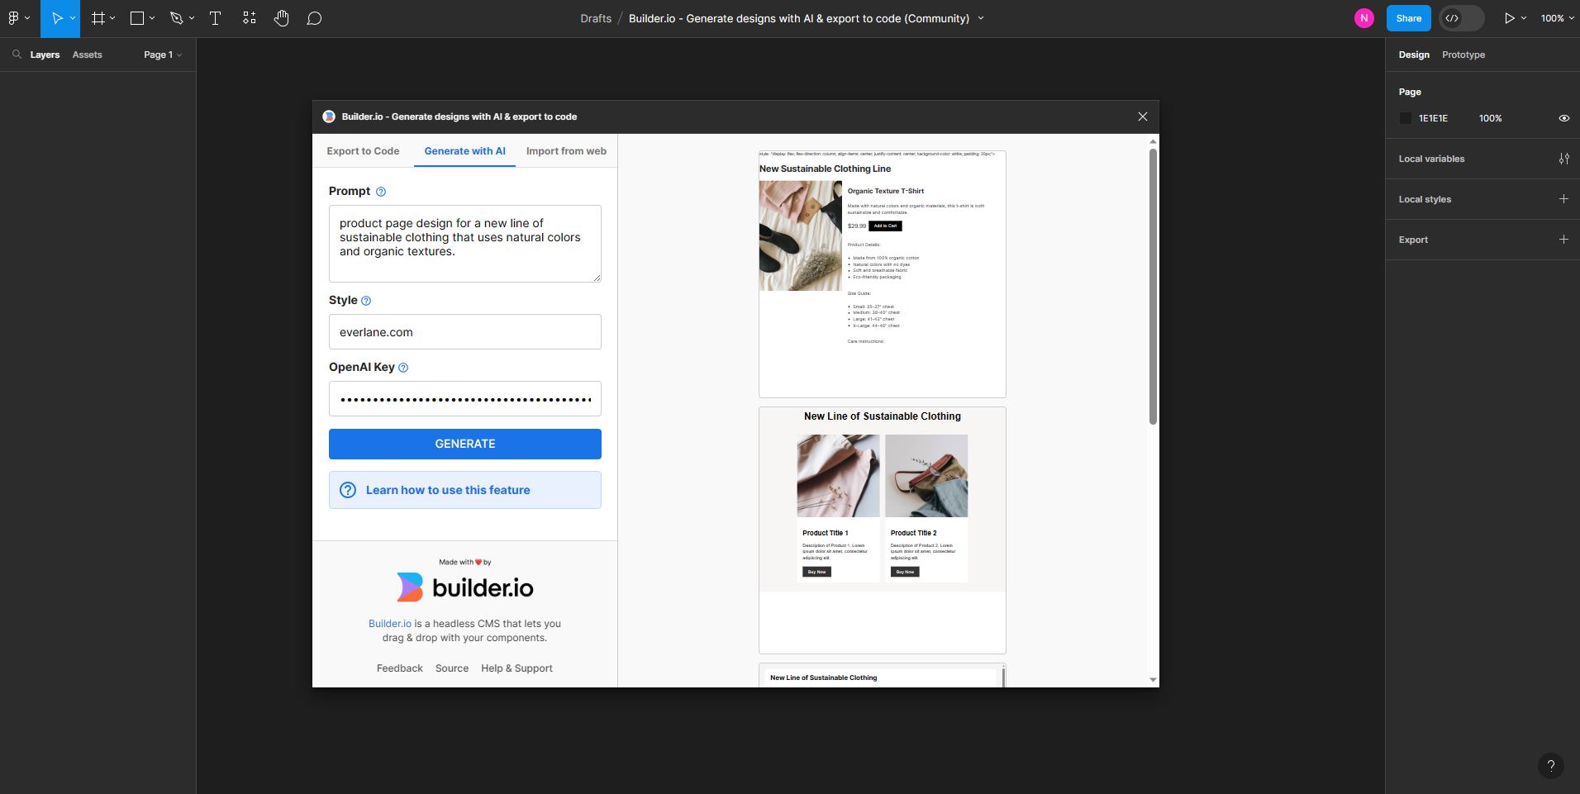Viewport: 1580px width, 794px height.
Task: Open present options dropdown arrow
Action: click(x=1523, y=18)
